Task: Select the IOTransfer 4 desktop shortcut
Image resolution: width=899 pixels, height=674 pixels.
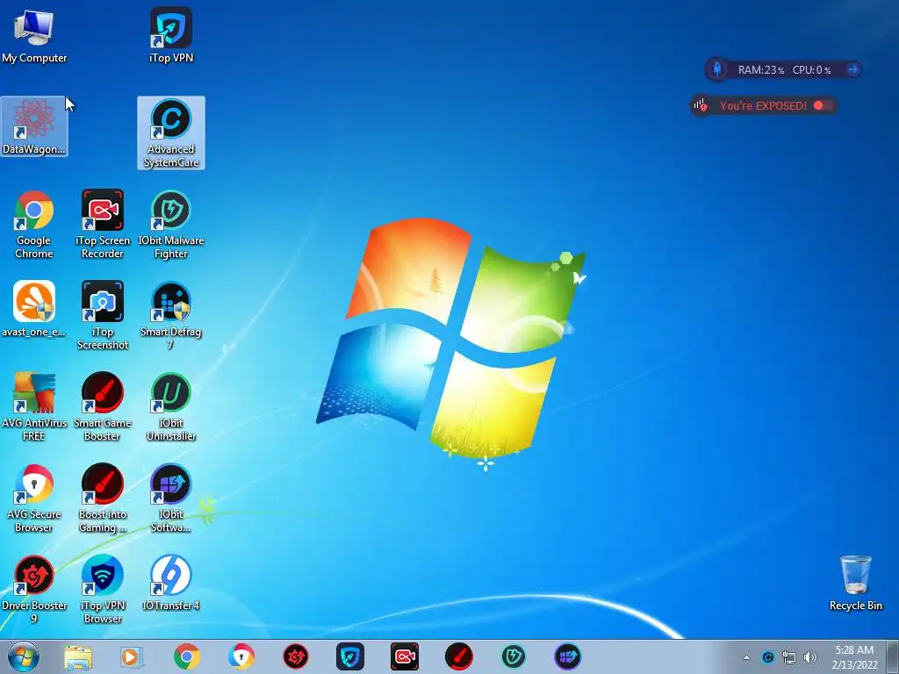Action: [171, 584]
